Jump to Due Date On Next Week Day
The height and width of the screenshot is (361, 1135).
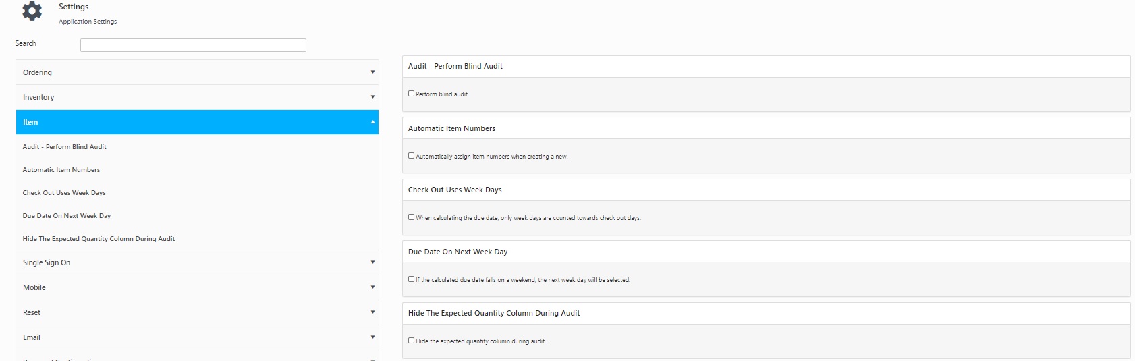(67, 216)
